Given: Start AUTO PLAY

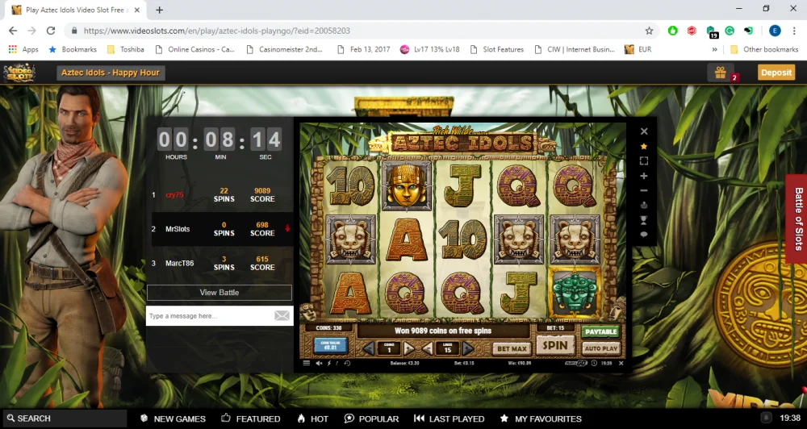Looking at the screenshot, I should coord(600,348).
